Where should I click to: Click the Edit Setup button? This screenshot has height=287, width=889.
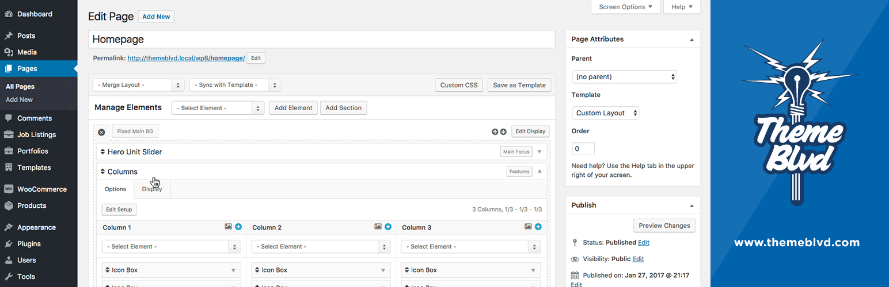pos(119,210)
